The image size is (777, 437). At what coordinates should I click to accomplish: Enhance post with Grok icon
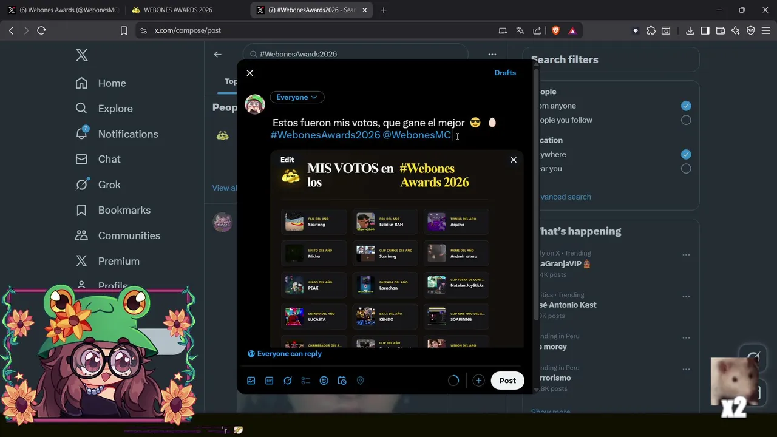(288, 381)
